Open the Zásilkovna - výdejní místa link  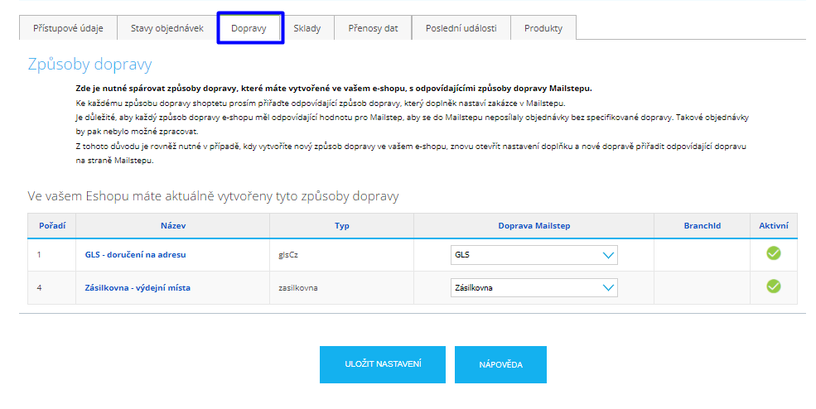click(138, 288)
